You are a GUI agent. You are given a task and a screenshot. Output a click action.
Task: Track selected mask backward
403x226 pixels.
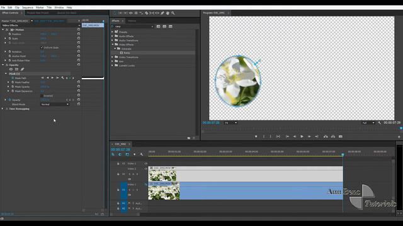coord(48,78)
